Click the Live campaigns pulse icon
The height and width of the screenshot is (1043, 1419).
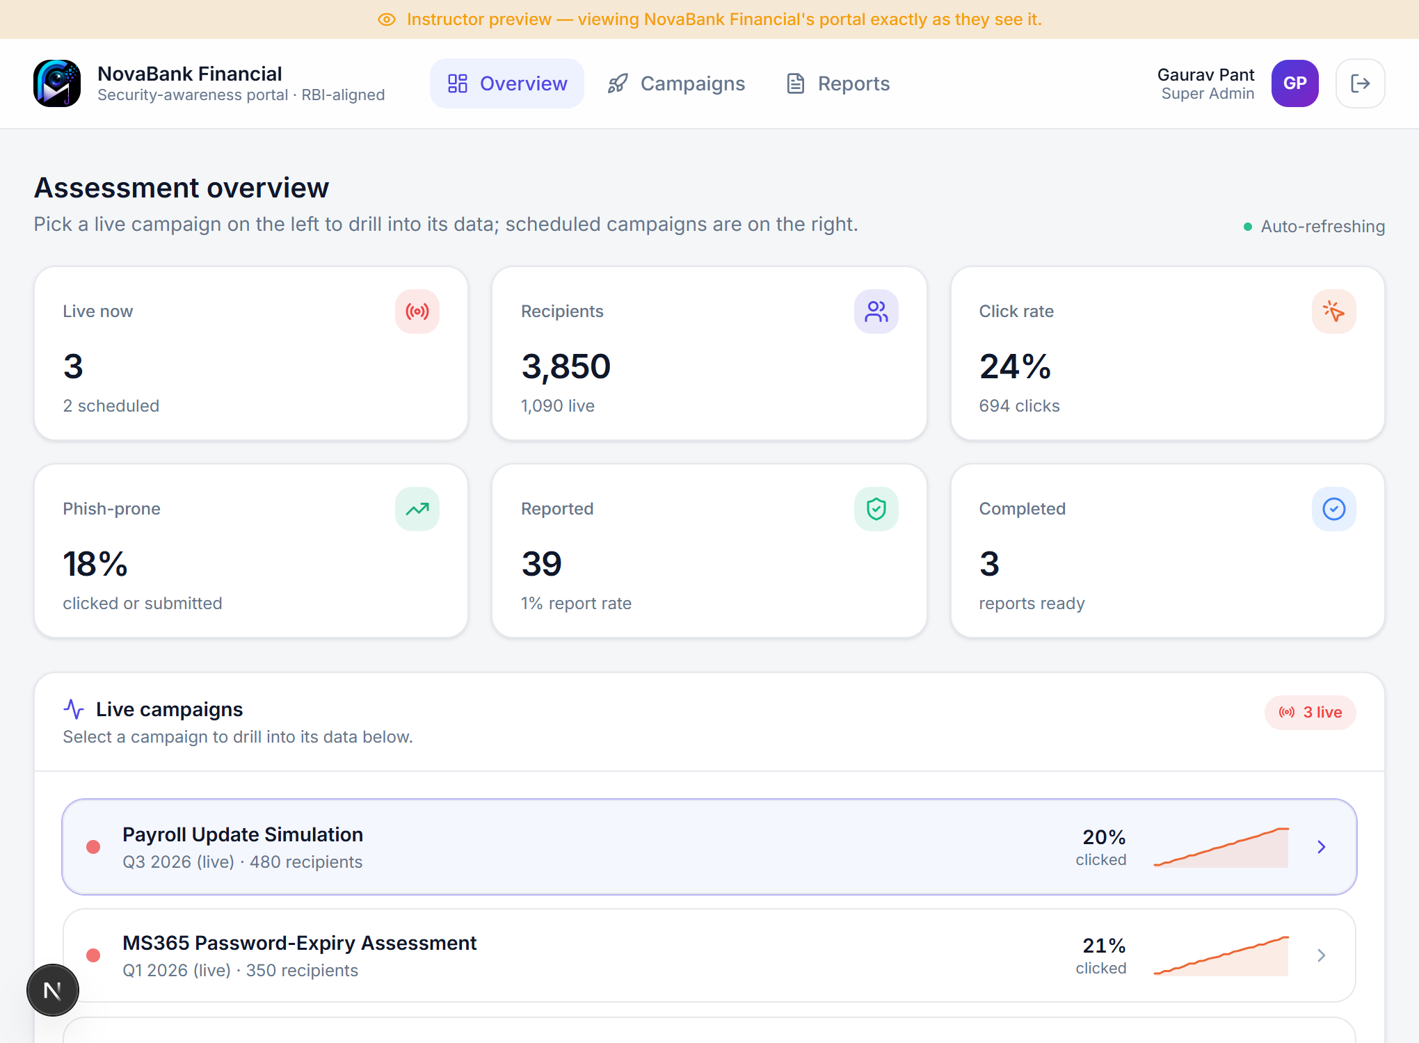(74, 709)
